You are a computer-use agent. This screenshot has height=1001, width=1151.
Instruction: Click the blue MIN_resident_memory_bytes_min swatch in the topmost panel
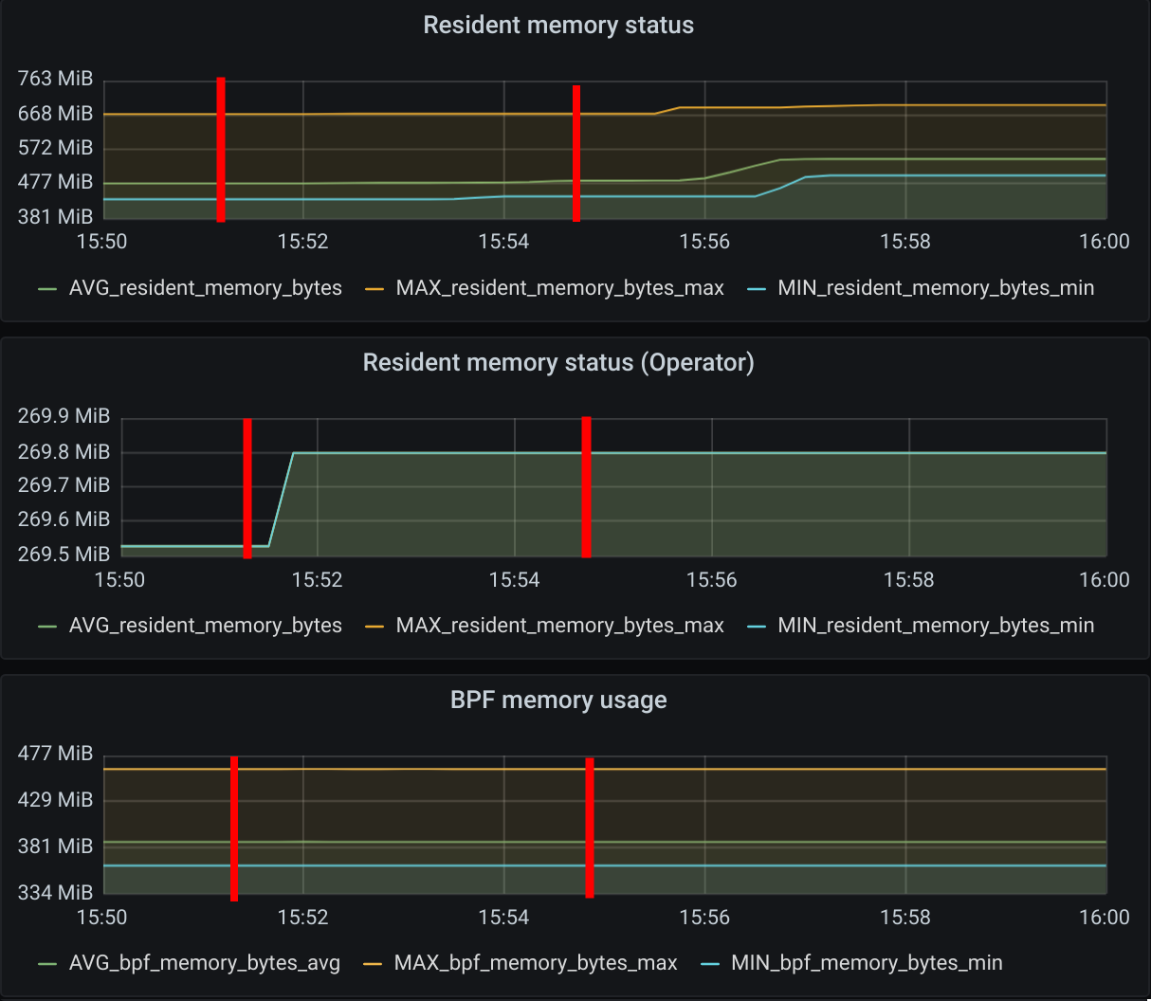[757, 289]
